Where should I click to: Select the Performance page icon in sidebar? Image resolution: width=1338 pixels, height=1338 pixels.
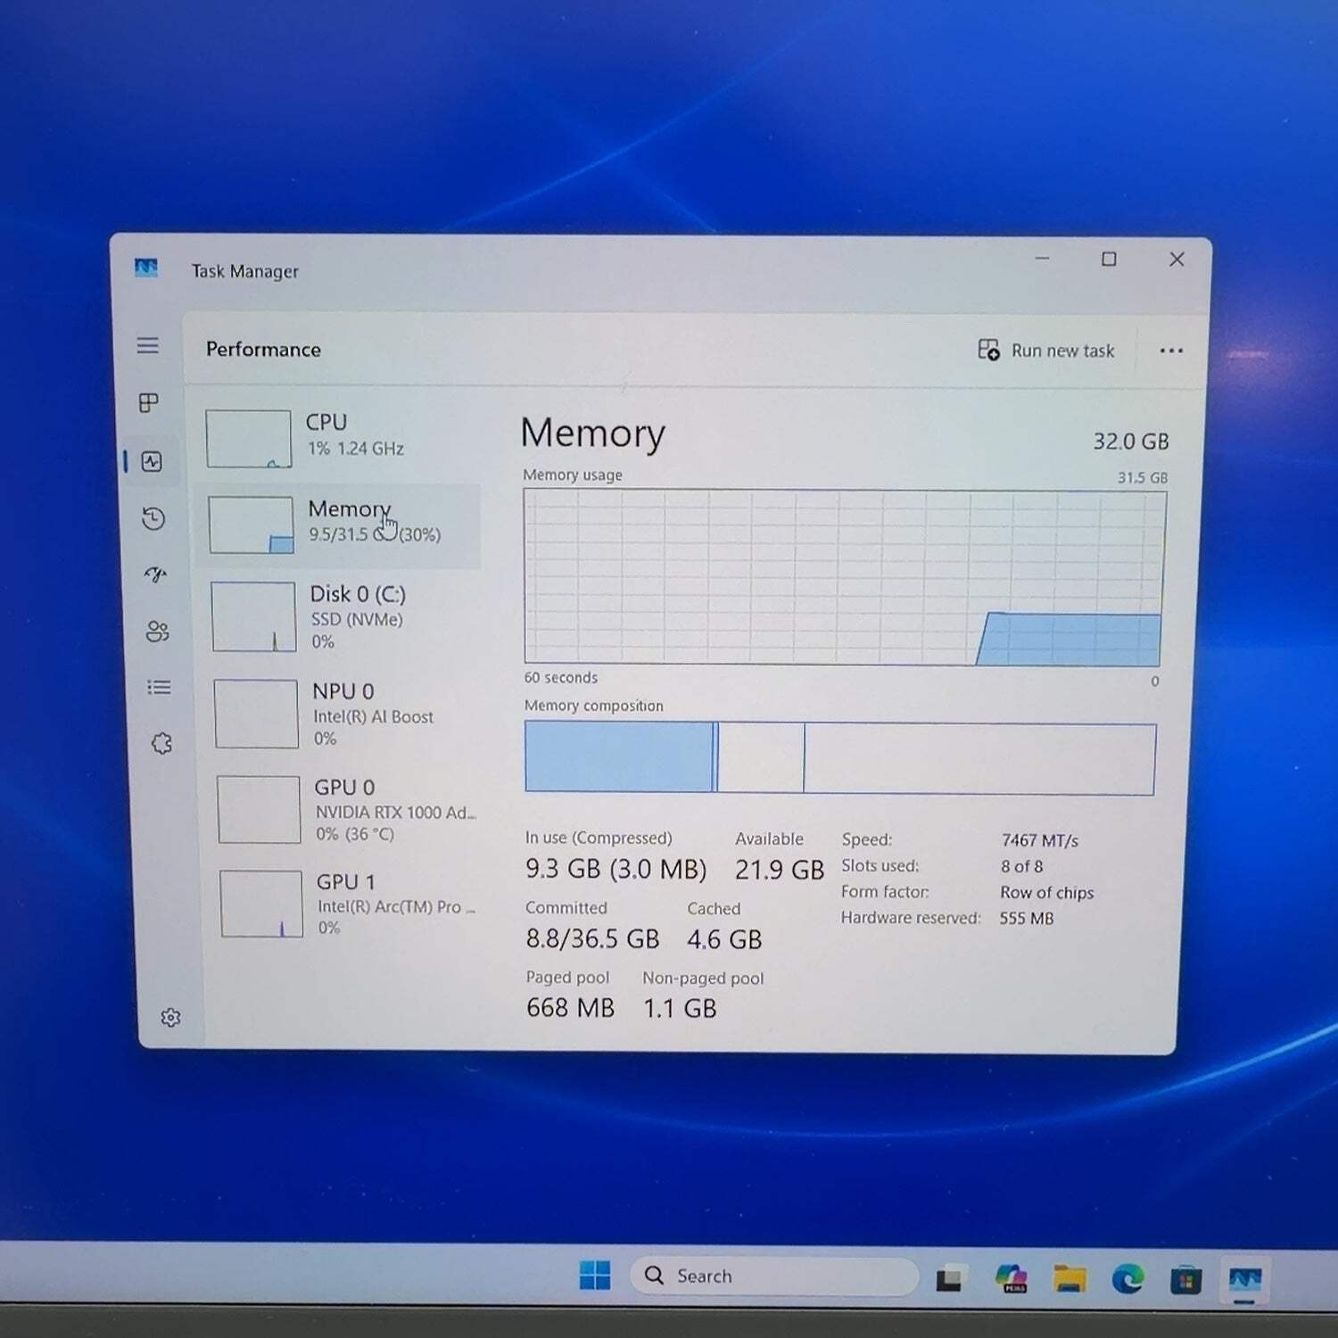click(x=152, y=461)
